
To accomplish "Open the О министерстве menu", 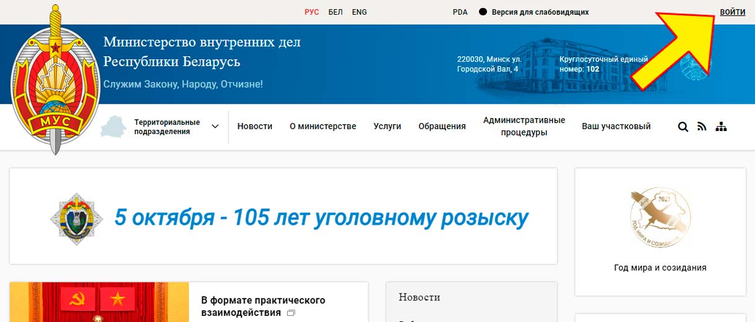I will (323, 127).
